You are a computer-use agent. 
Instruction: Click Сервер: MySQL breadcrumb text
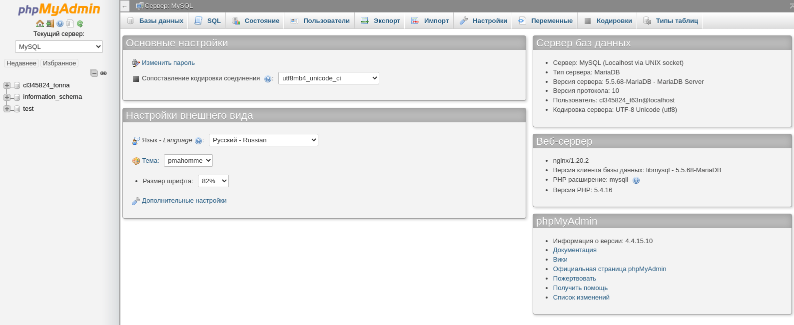[x=169, y=6]
